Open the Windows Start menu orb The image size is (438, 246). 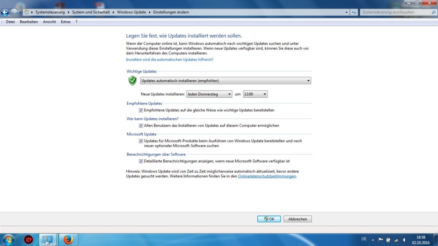point(8,240)
